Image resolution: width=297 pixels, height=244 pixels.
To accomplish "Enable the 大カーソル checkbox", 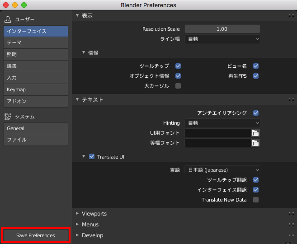I will (x=178, y=86).
